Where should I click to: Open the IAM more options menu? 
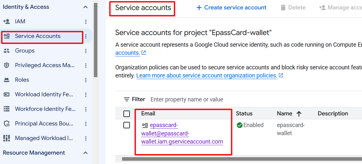(x=86, y=22)
